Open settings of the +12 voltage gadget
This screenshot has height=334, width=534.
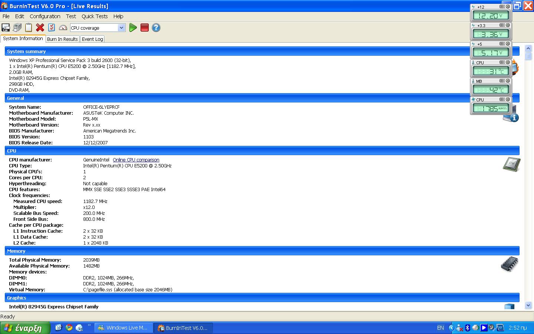pyautogui.click(x=502, y=7)
